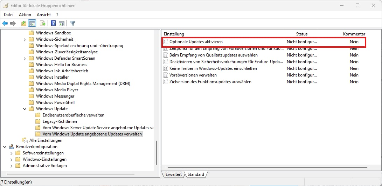Sort by the Status column header
The width and height of the screenshot is (382, 186).
[301, 34]
